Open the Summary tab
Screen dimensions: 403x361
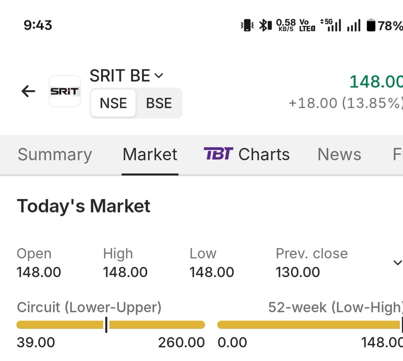(55, 155)
